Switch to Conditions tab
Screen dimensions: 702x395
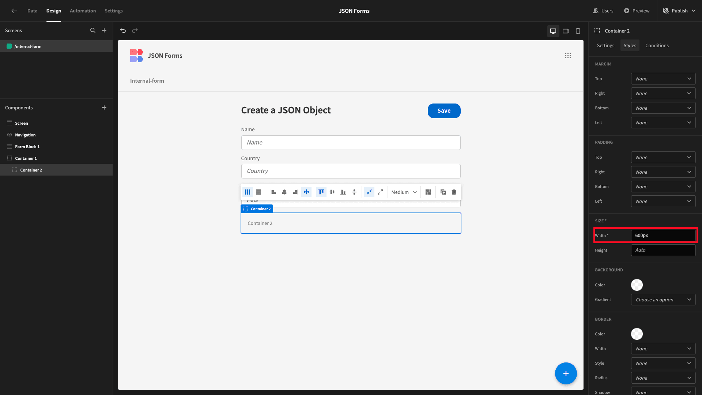(657, 45)
